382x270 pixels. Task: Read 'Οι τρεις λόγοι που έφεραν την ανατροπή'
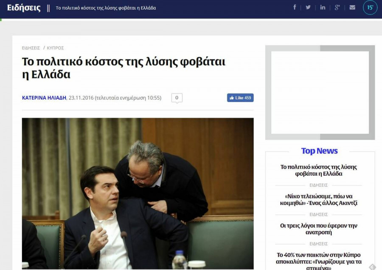pyautogui.click(x=319, y=229)
